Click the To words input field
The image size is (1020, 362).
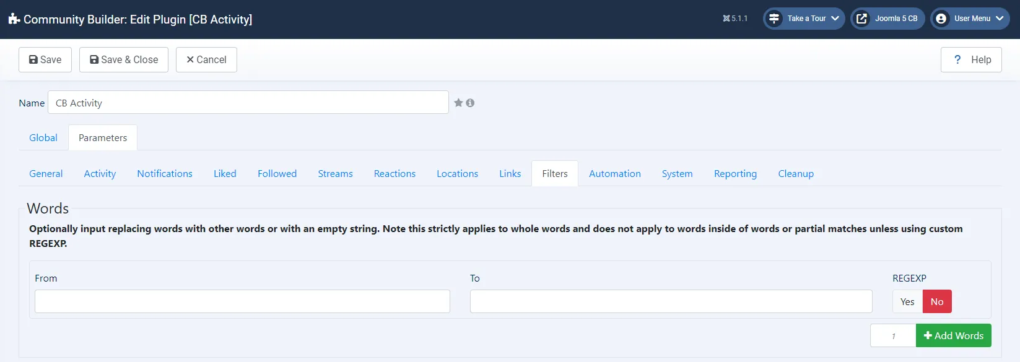pyautogui.click(x=671, y=301)
